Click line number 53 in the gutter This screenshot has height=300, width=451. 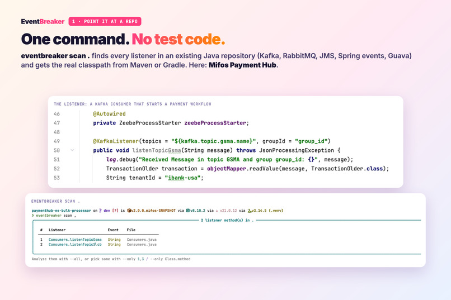click(57, 178)
